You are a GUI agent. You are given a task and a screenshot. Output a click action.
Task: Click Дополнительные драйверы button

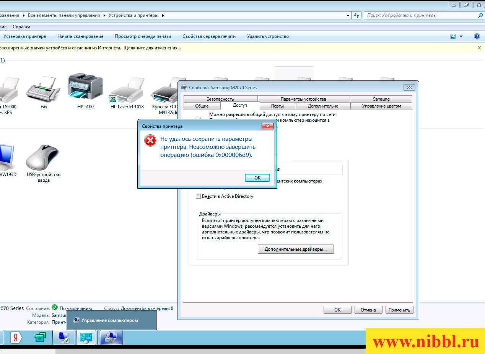point(296,249)
